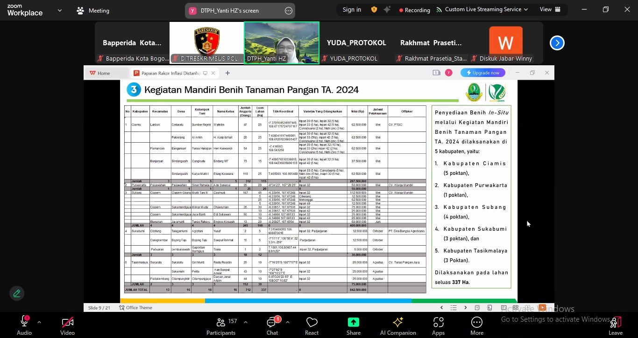
Task: Open slide list menu in WPS status bar
Action: click(x=454, y=308)
